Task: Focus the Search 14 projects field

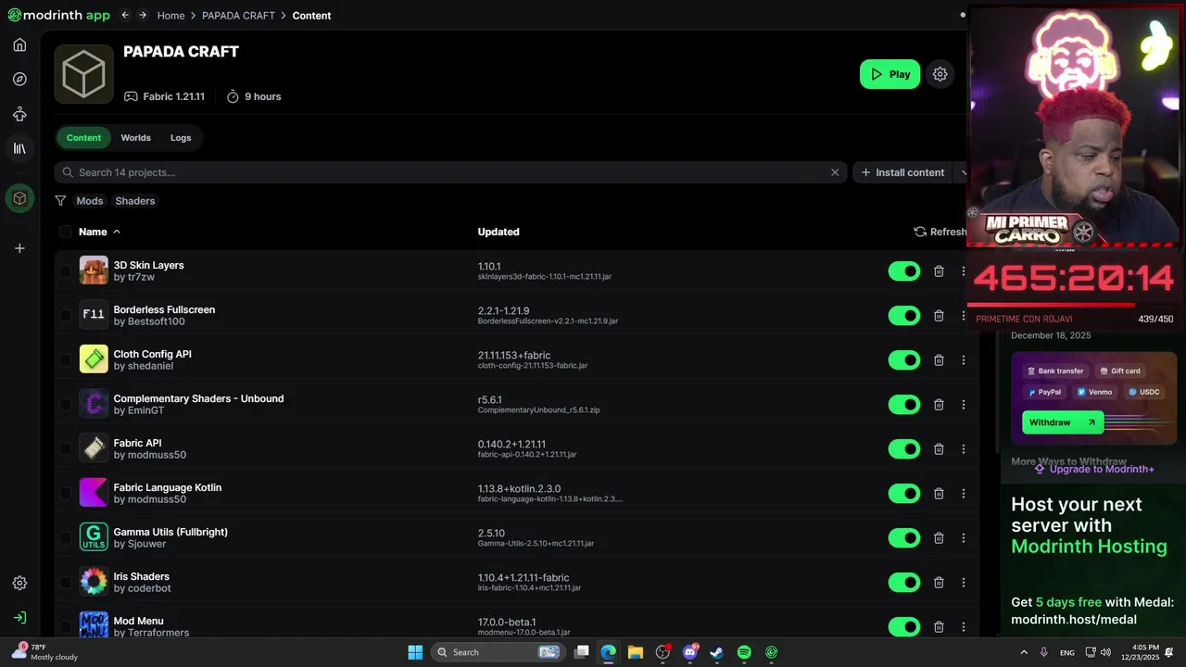Action: [450, 172]
